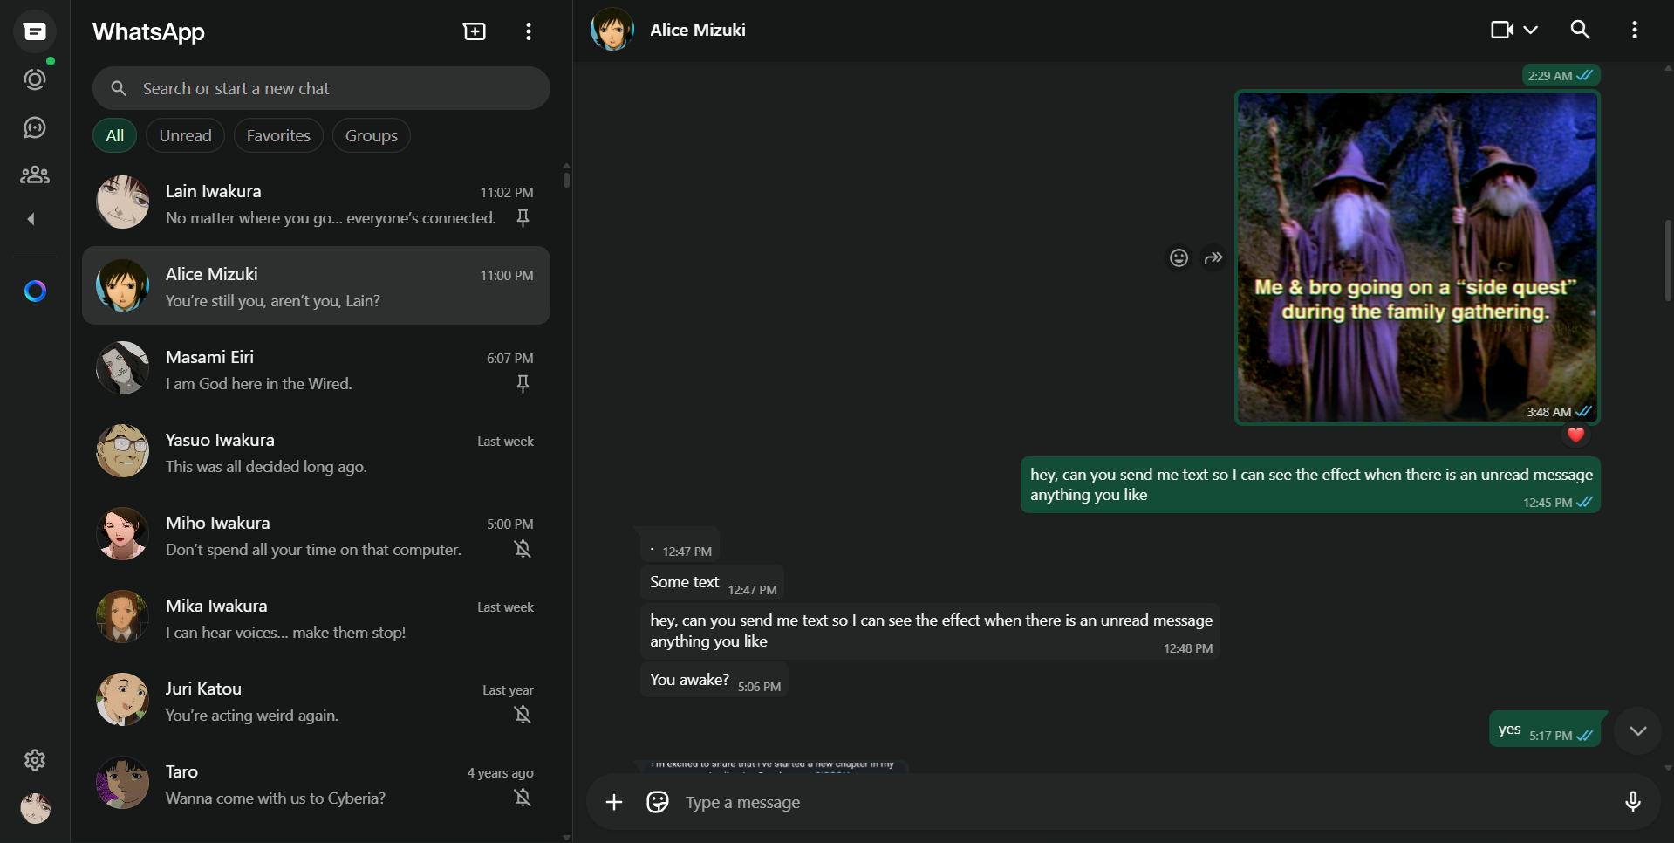Open the Communities icon in the sidebar
1674x843 pixels.
point(35,175)
